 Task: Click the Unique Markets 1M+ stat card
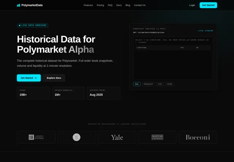[68, 93]
